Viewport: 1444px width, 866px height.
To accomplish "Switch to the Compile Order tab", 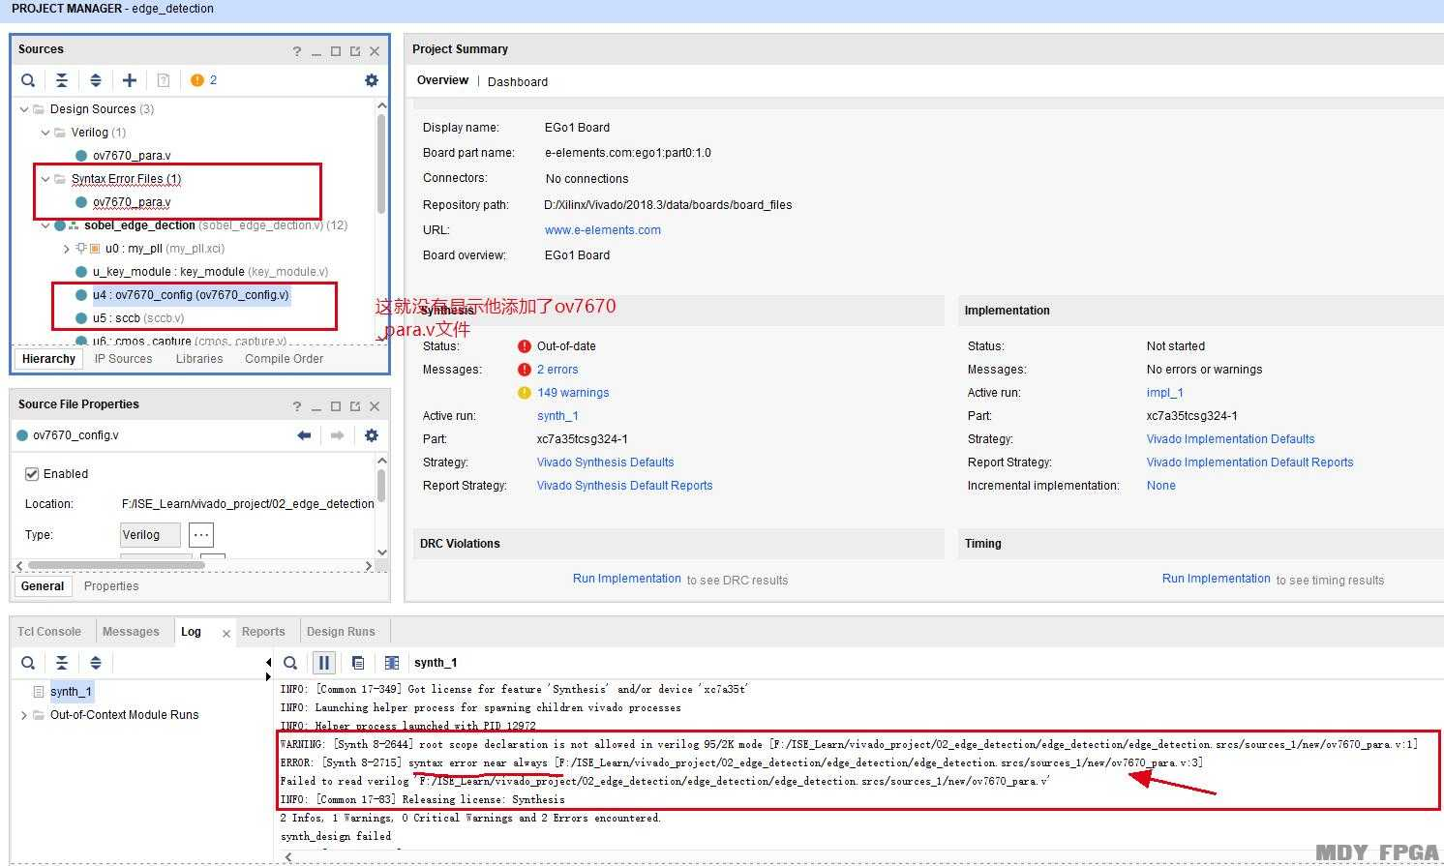I will tap(284, 359).
